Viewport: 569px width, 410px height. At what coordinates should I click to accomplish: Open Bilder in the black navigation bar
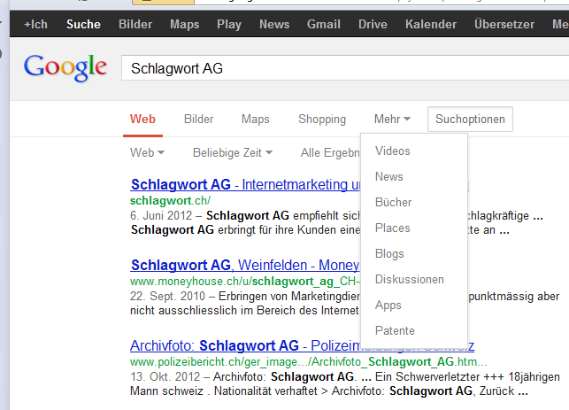[135, 24]
